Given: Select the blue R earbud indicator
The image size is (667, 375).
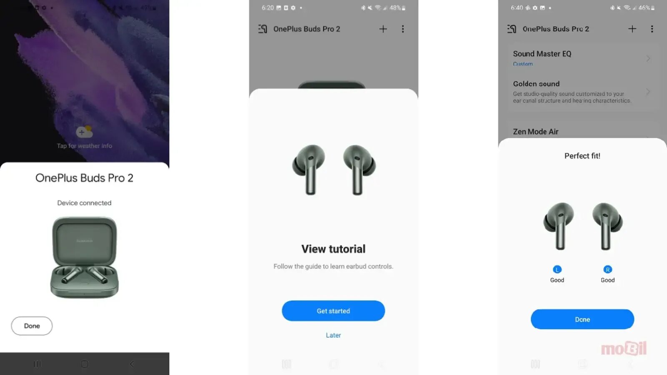Looking at the screenshot, I should [x=608, y=270].
